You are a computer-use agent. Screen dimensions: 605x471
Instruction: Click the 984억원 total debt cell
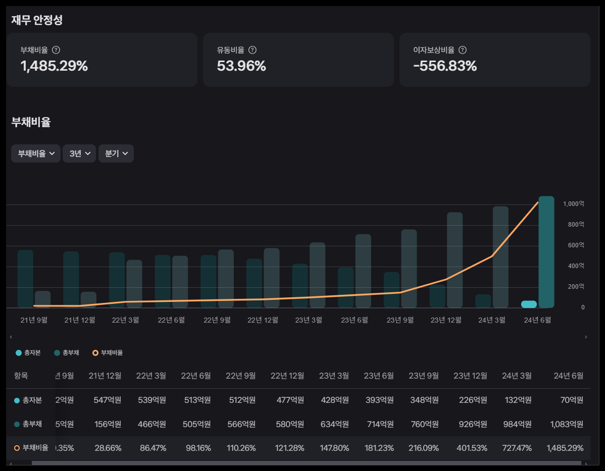click(518, 425)
